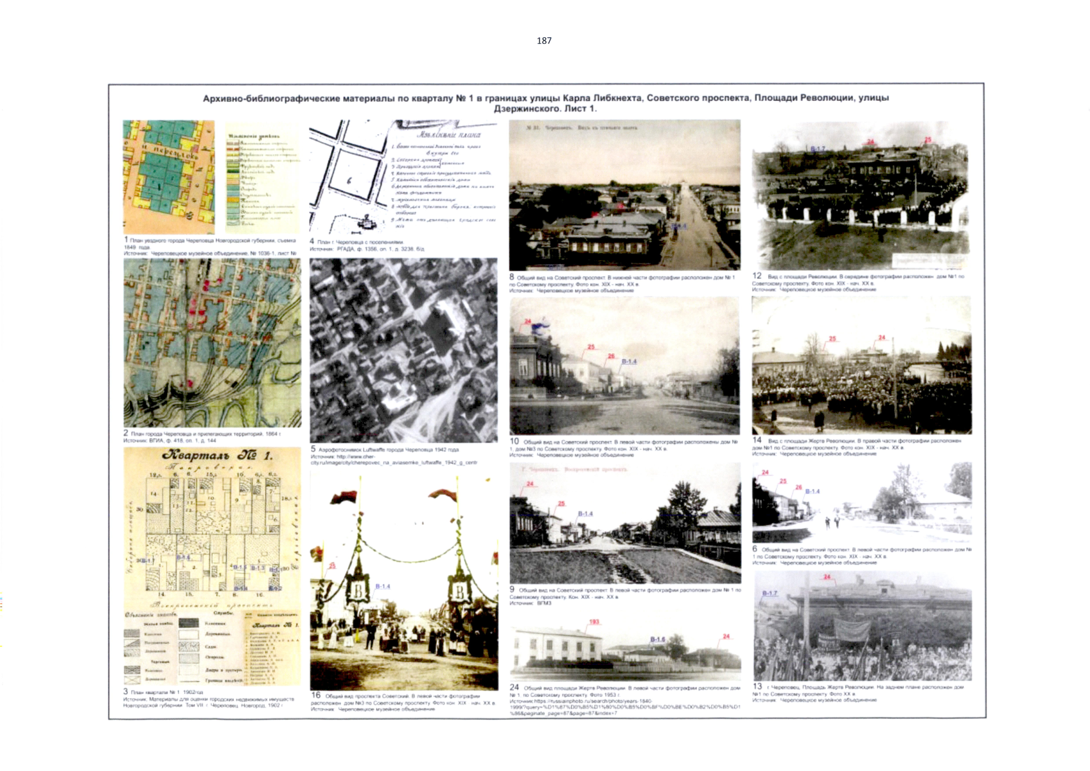The image size is (1090, 771).
Task: Open the Квартал № 1 plan from 1902
Action: click(x=212, y=566)
